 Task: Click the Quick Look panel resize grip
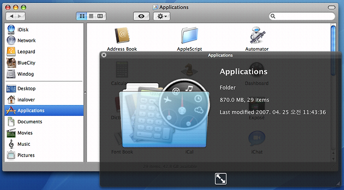coord(339,184)
